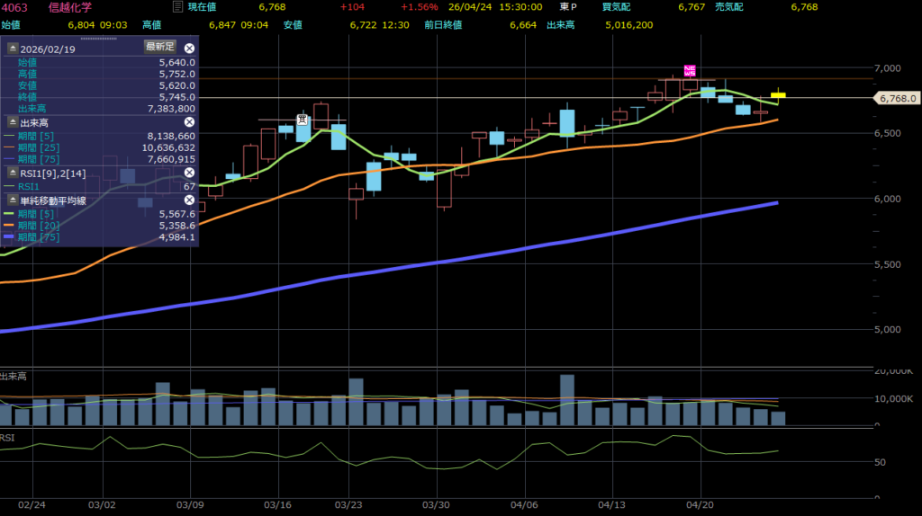Collapse the RSI1[9],2[14] section
The width and height of the screenshot is (922, 516).
click(x=13, y=173)
